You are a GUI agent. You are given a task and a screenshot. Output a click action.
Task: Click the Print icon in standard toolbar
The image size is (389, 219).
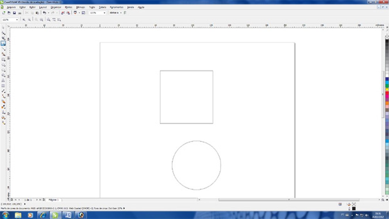click(x=20, y=13)
